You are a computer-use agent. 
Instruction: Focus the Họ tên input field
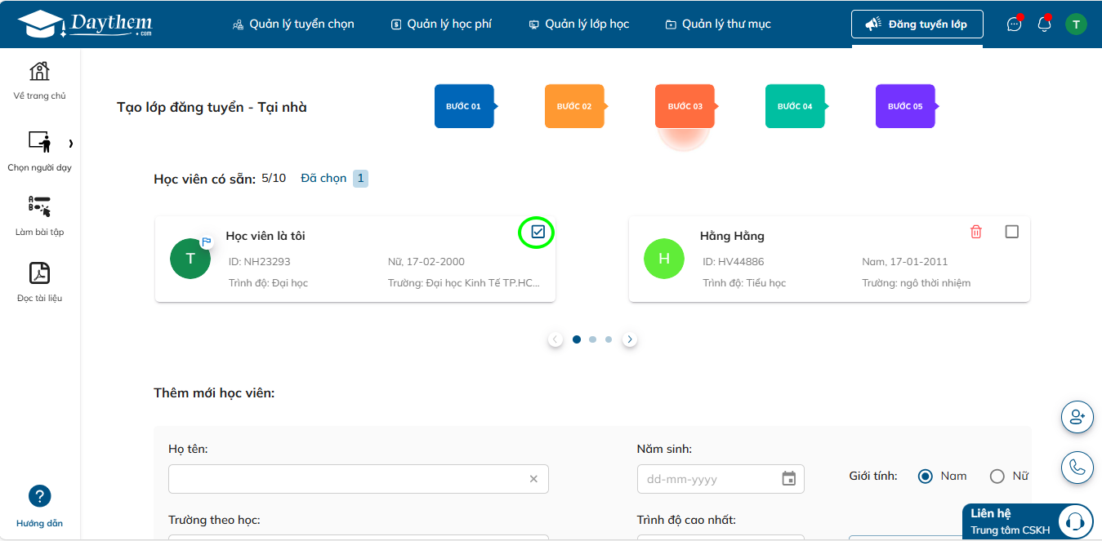359,479
